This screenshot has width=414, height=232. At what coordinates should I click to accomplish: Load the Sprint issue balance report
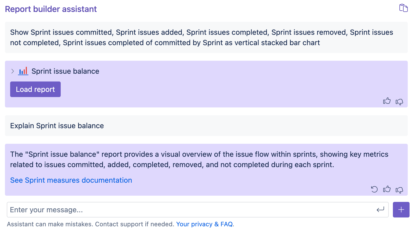[35, 89]
